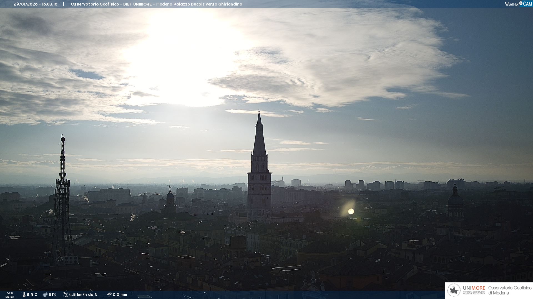Click the 0.0 mm rainfall value
Viewport: 533px width, 299px height.
(120, 295)
